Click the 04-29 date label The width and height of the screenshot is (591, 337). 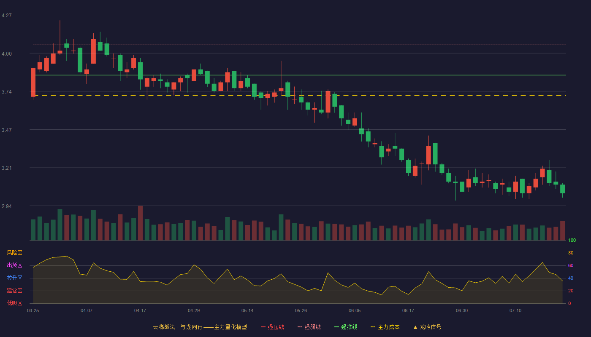[x=194, y=310]
